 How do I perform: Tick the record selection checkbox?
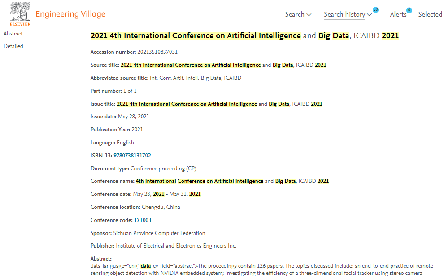click(x=82, y=35)
